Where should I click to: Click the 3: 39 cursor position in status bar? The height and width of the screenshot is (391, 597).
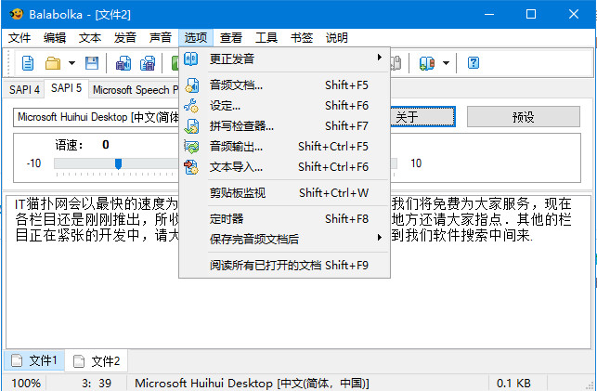97,383
